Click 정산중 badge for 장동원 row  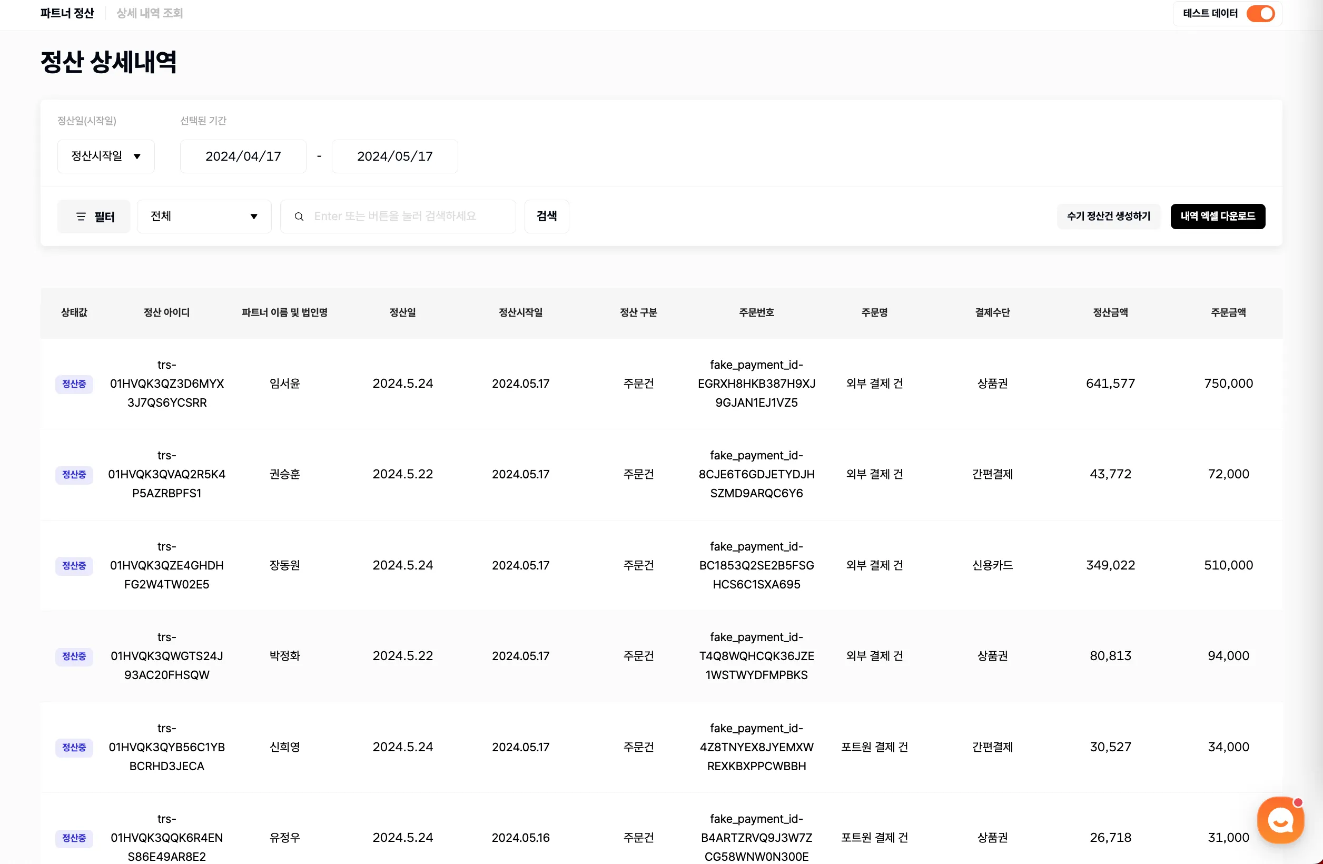pyautogui.click(x=74, y=565)
